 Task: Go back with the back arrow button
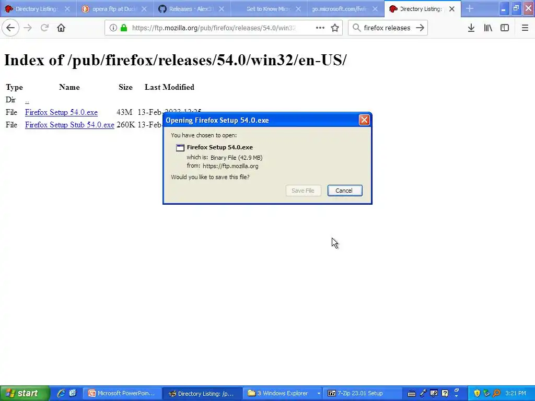coord(10,28)
